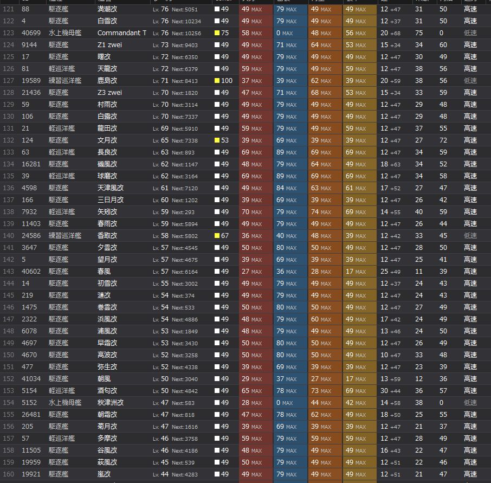The width and height of the screenshot is (491, 483).
Task: Click white condition marker in 春風 row
Action: pos(217,272)
